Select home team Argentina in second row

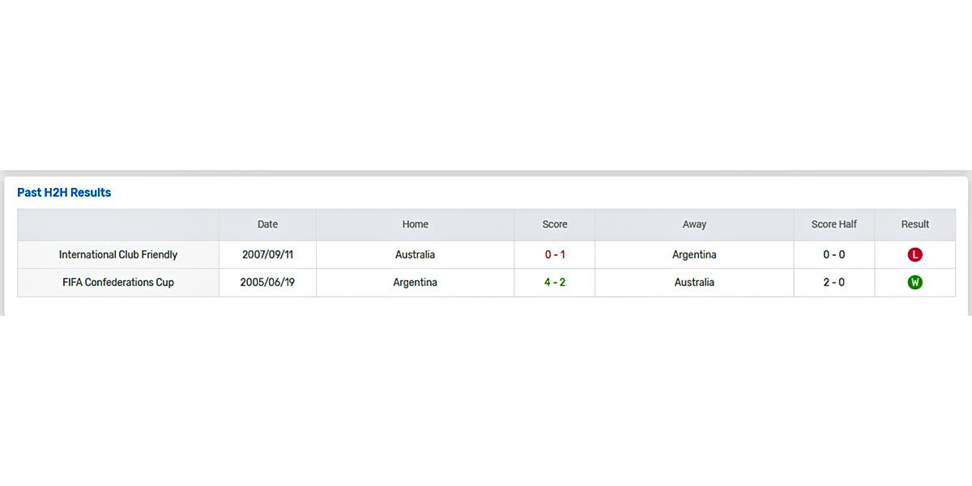pos(416,283)
